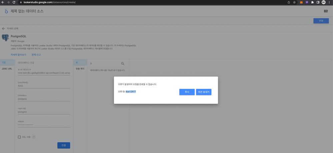Click the browser forward arrow

pos(8,2)
